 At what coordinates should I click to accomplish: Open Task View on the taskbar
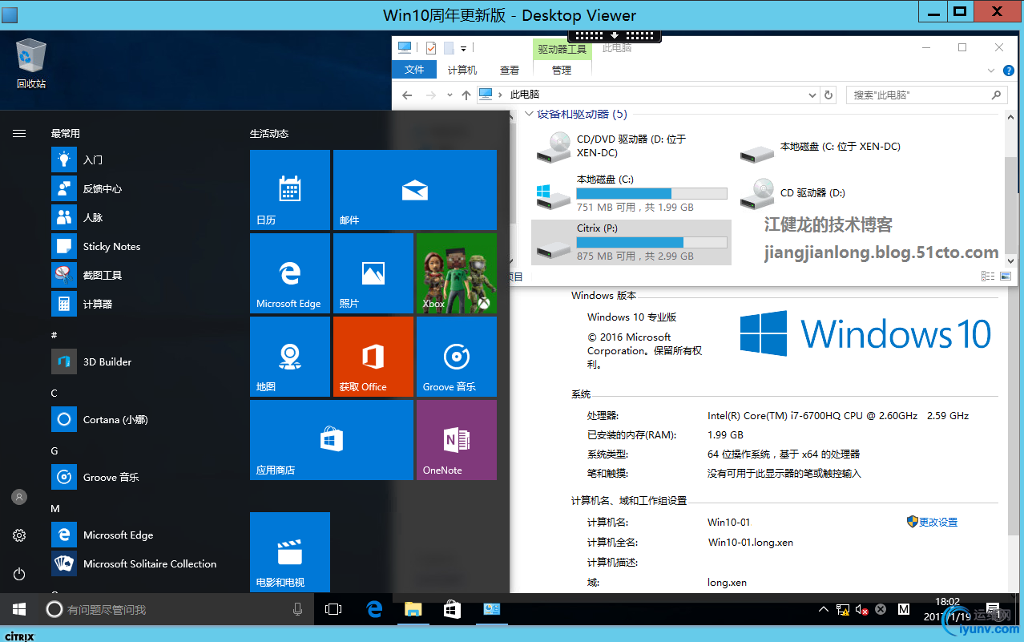(333, 609)
